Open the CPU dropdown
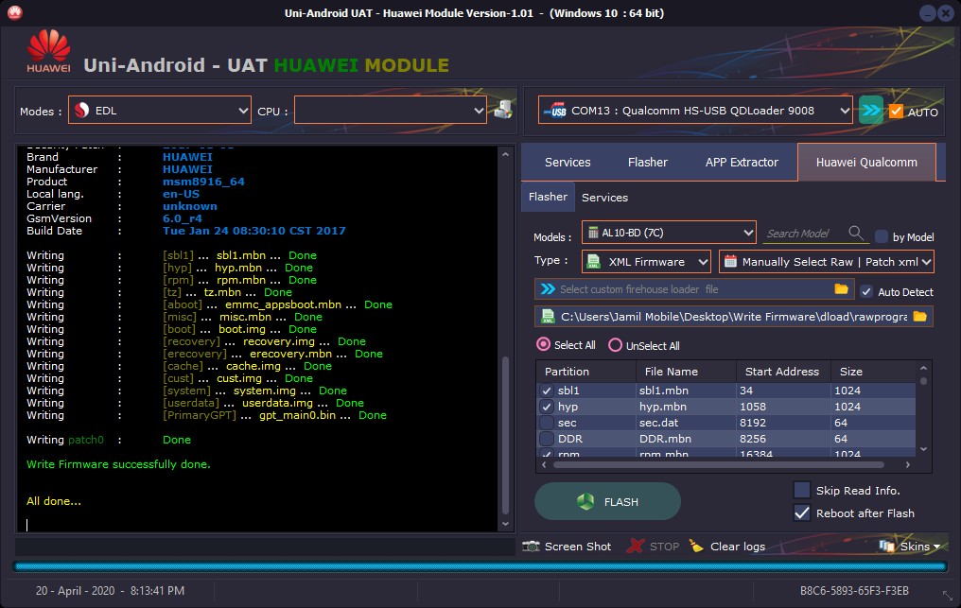The width and height of the screenshot is (961, 608). pyautogui.click(x=391, y=111)
